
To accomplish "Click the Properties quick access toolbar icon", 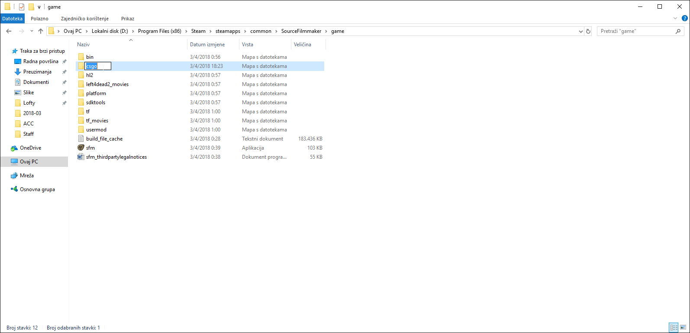I will point(22,7).
